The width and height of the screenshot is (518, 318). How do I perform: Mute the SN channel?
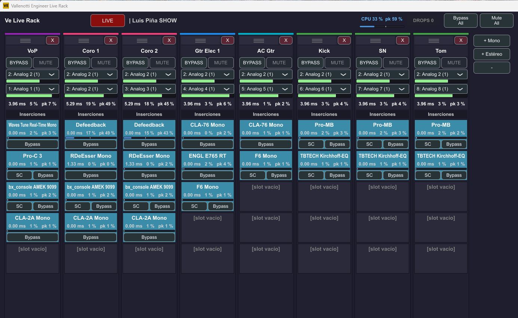tap(396, 63)
